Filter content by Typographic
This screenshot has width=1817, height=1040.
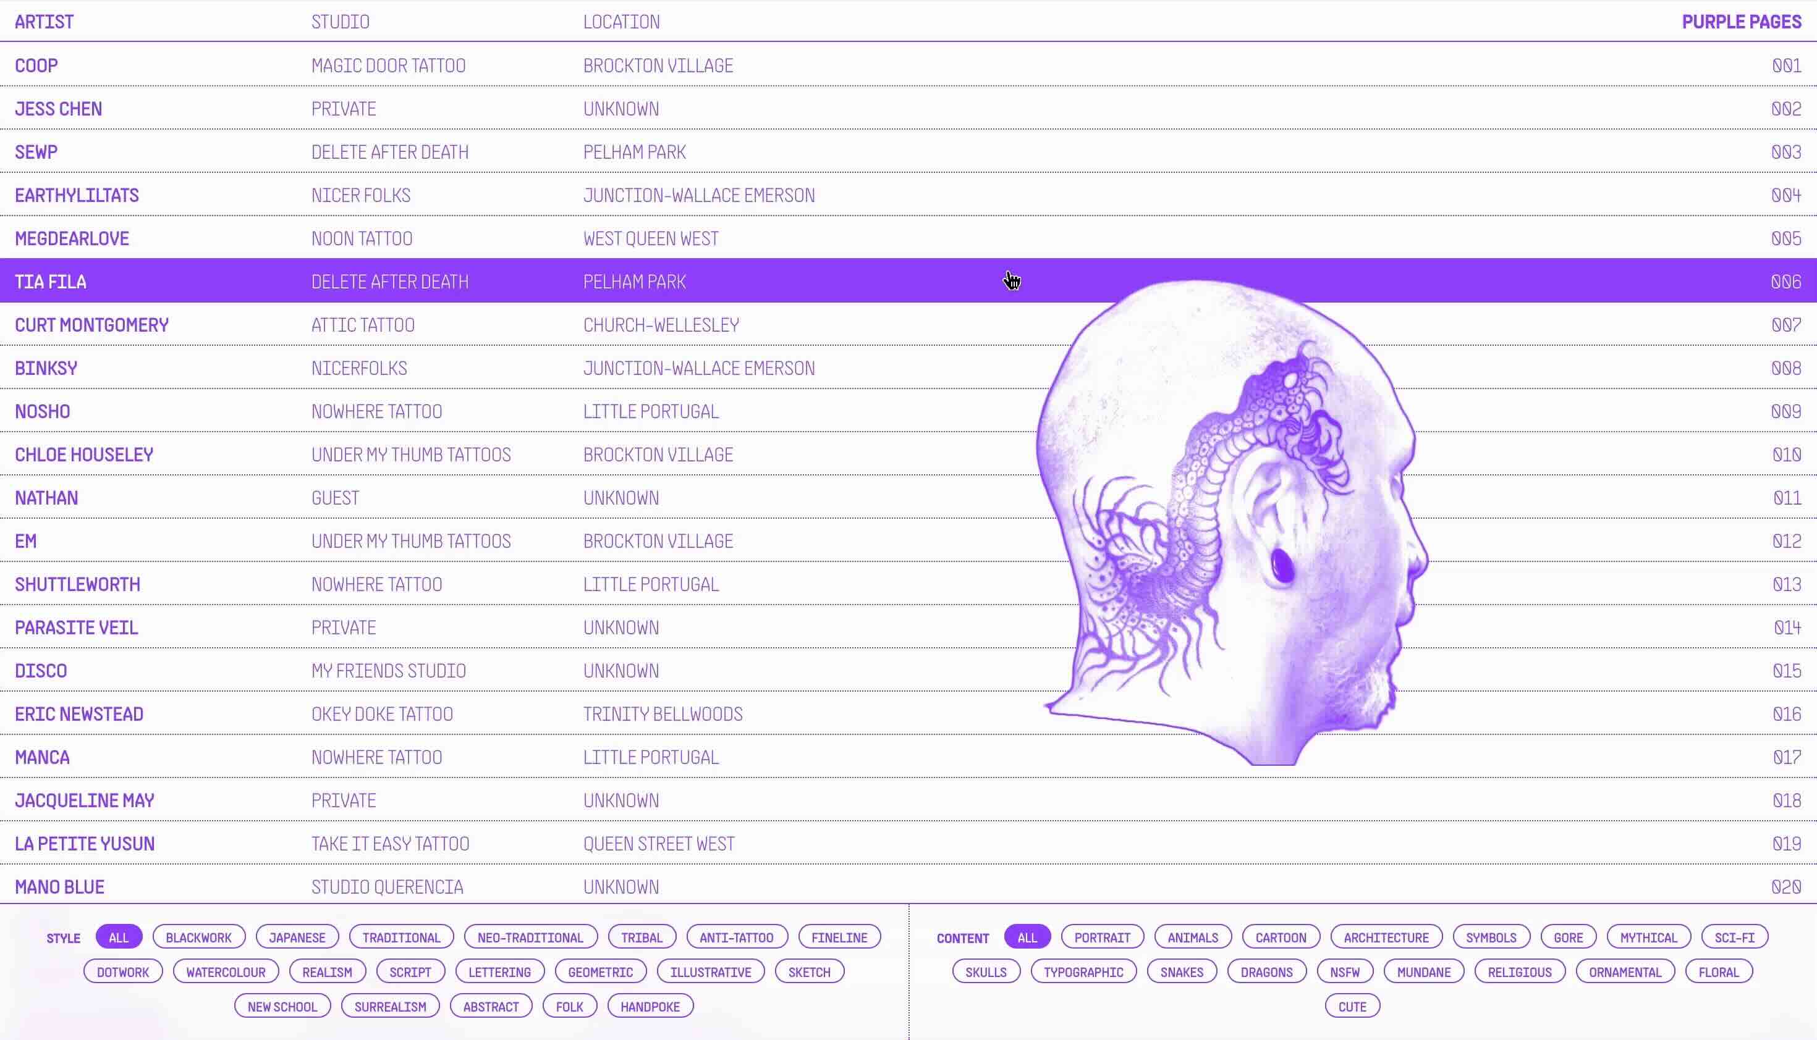point(1083,971)
